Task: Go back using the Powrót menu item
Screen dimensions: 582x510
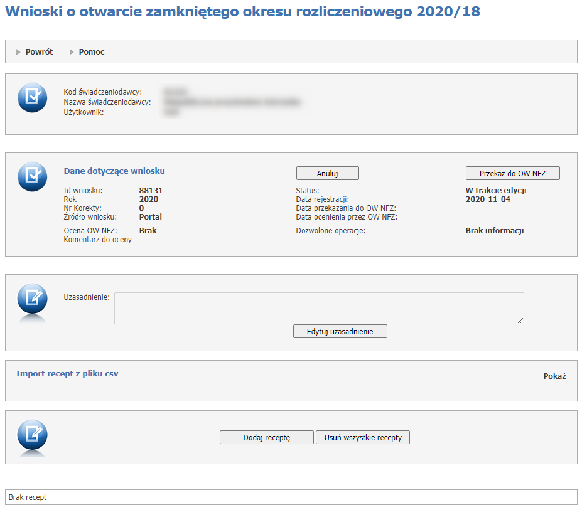Action: (39, 52)
